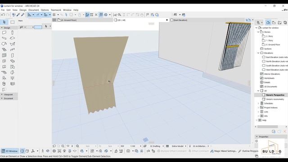
Task: Select the Window tool
Action: [x=4, y=61]
